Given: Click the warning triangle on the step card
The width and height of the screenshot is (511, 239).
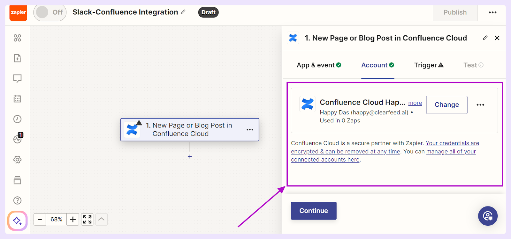Looking at the screenshot, I should [x=139, y=123].
